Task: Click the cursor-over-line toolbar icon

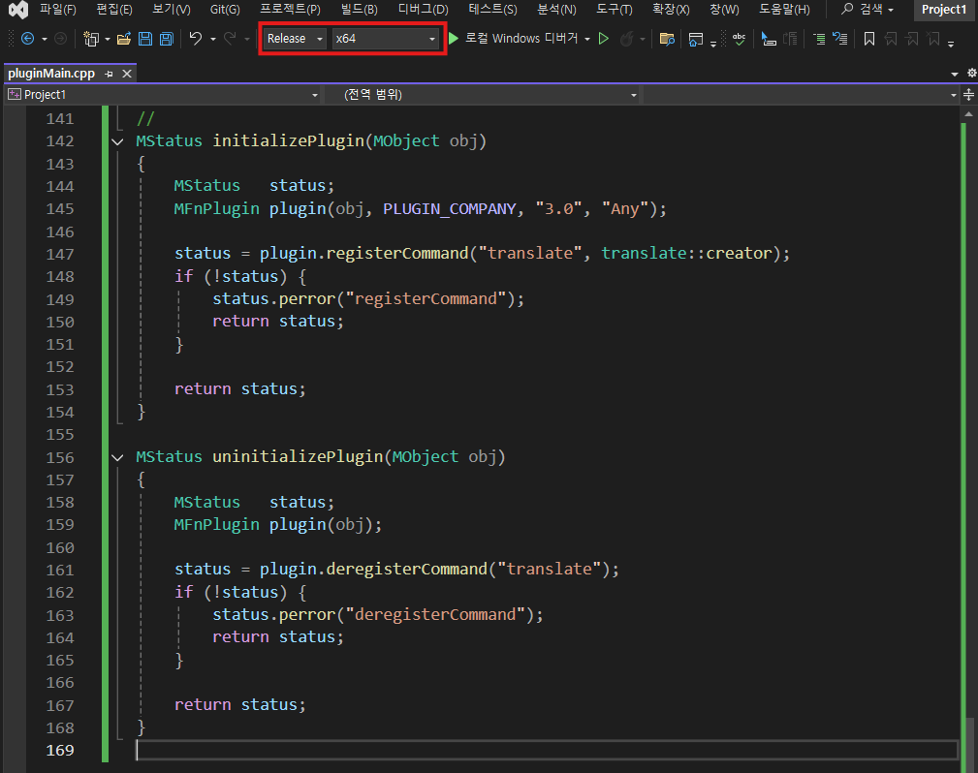Action: [769, 40]
